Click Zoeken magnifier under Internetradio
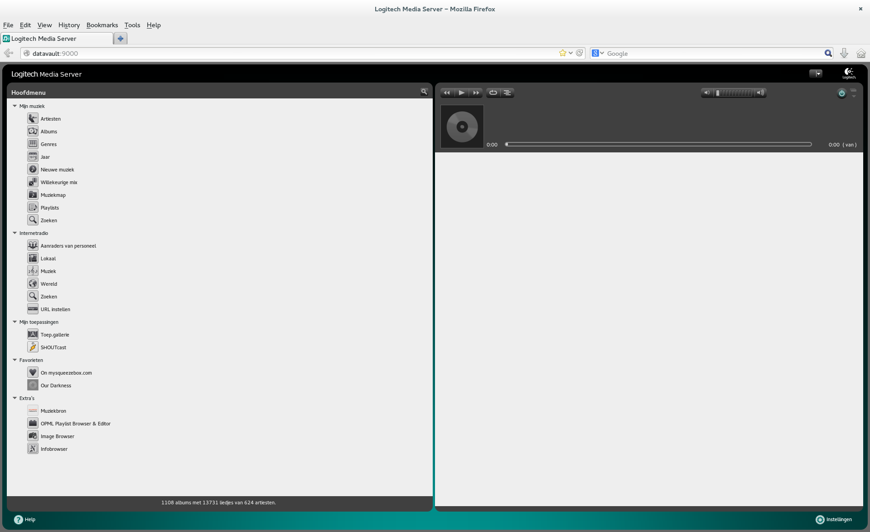870x532 pixels. pos(33,296)
